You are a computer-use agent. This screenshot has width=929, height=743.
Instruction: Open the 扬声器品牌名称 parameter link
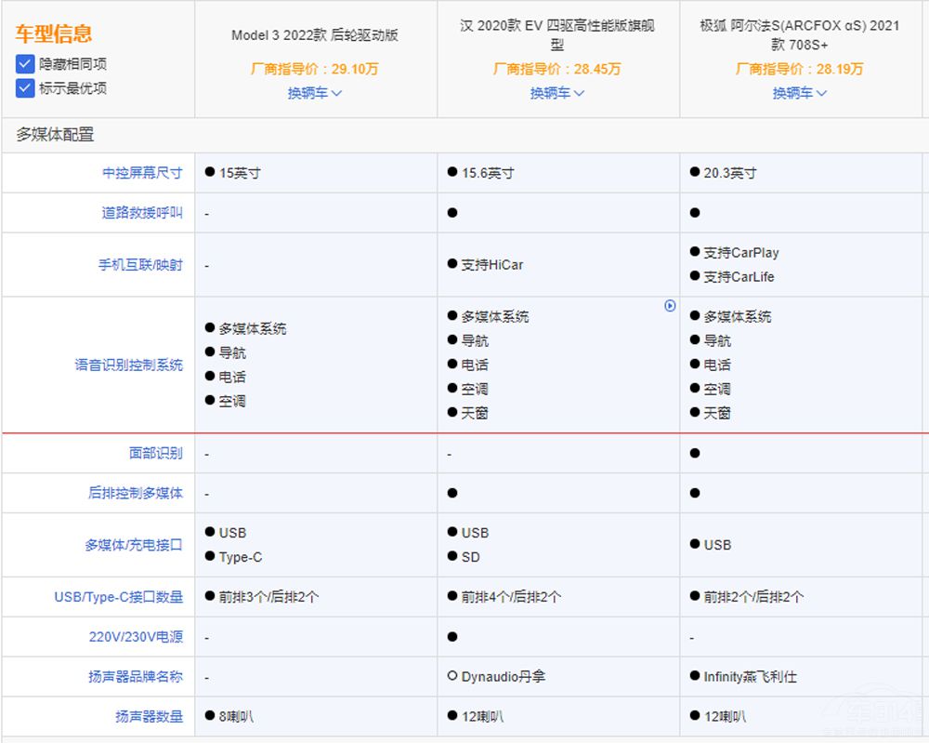coord(136,677)
